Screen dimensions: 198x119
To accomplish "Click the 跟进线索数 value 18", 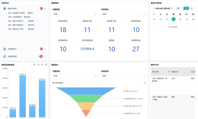I will (63, 30).
